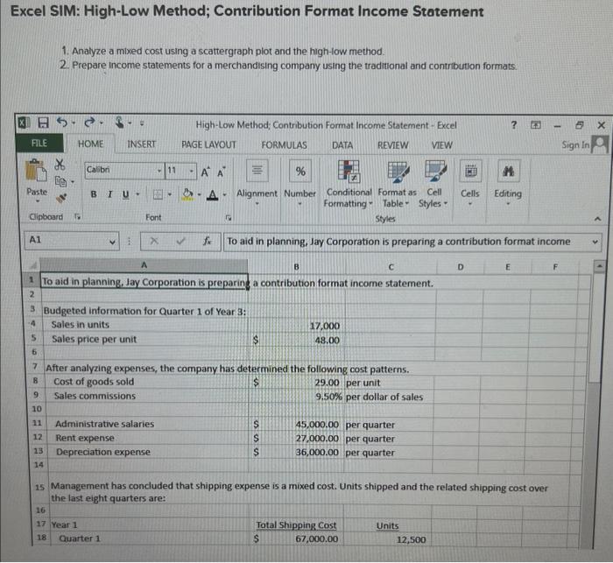This screenshot has height=563, width=613.
Task: Click the Touch/Mouse mode icon
Action: pyautogui.click(x=119, y=123)
